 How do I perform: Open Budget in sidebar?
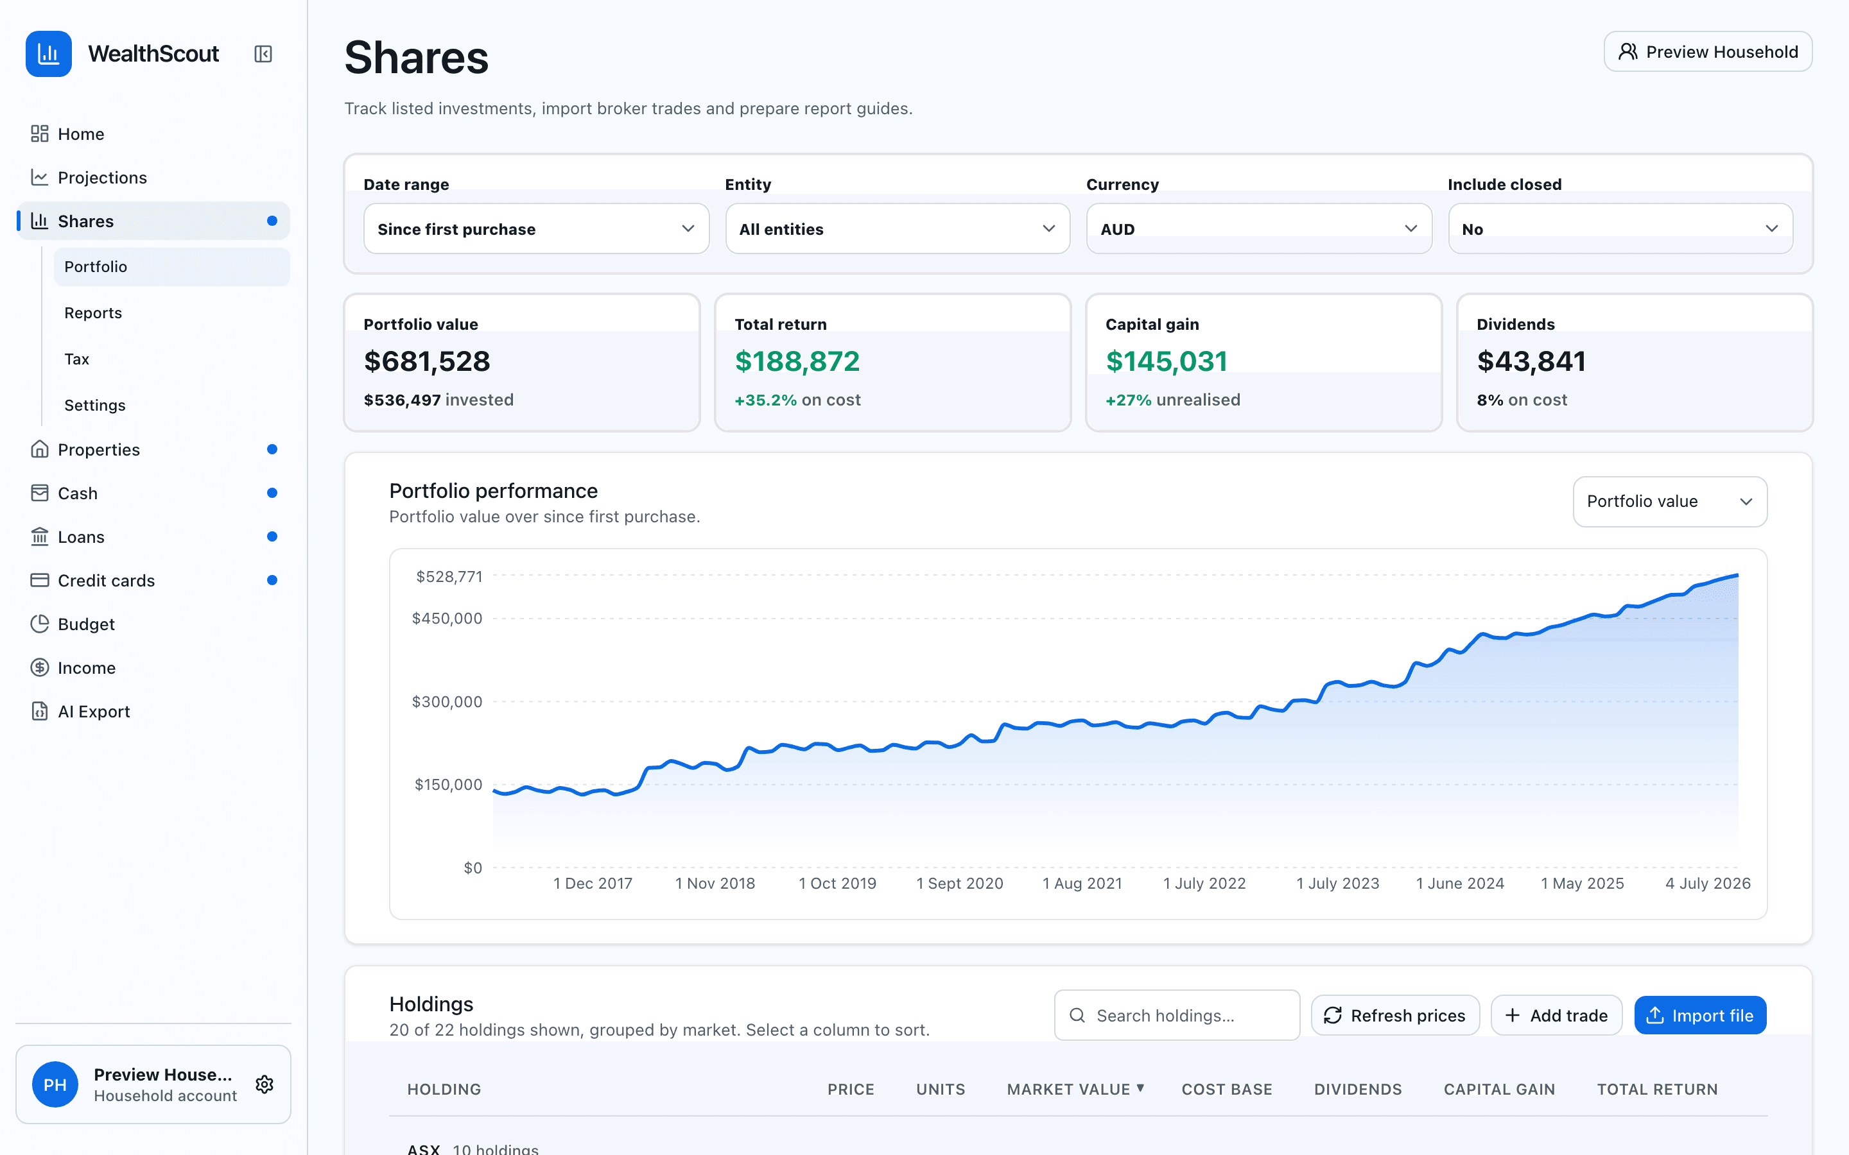click(x=153, y=623)
